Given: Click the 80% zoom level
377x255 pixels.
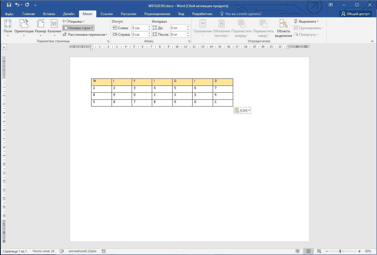Looking at the screenshot, I should (368, 251).
